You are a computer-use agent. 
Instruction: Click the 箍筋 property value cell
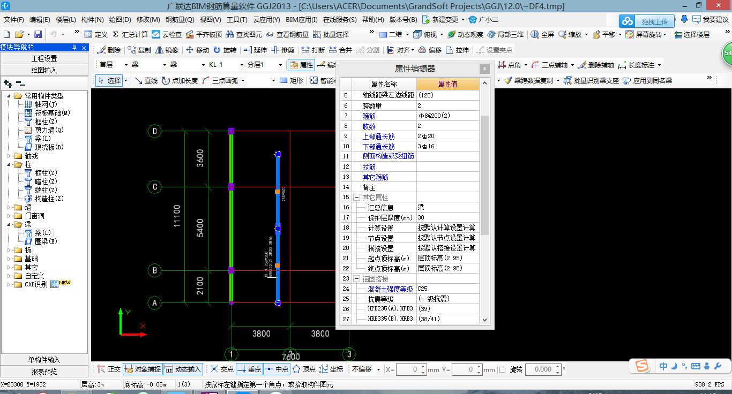coord(448,116)
